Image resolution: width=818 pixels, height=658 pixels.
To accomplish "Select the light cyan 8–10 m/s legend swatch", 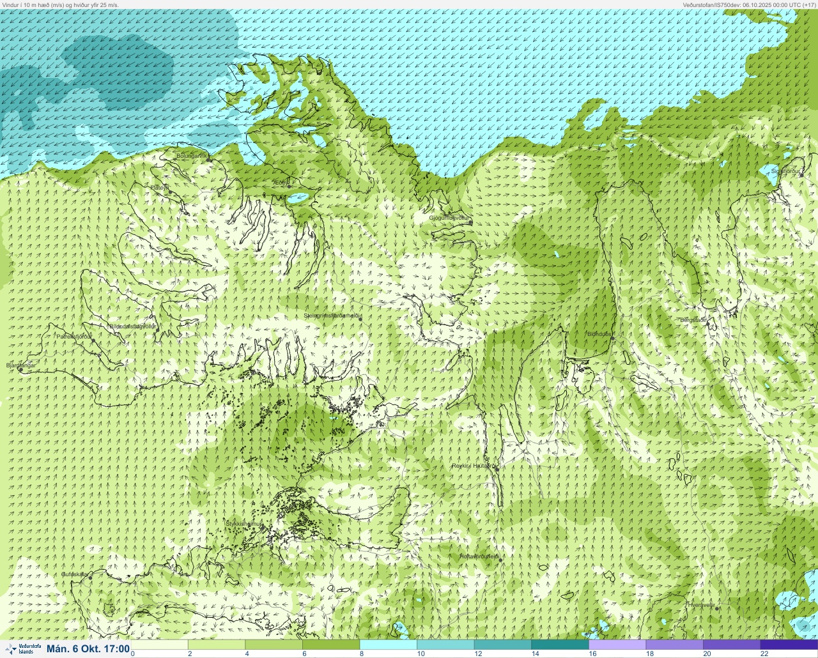I will [x=389, y=645].
